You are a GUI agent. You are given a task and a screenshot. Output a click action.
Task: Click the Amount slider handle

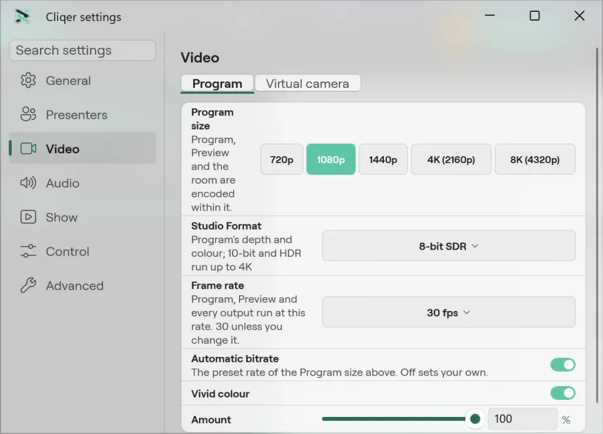click(475, 419)
